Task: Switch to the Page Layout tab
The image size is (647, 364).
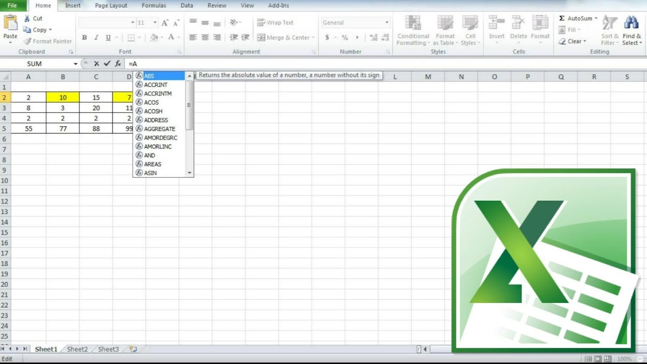Action: point(111,6)
